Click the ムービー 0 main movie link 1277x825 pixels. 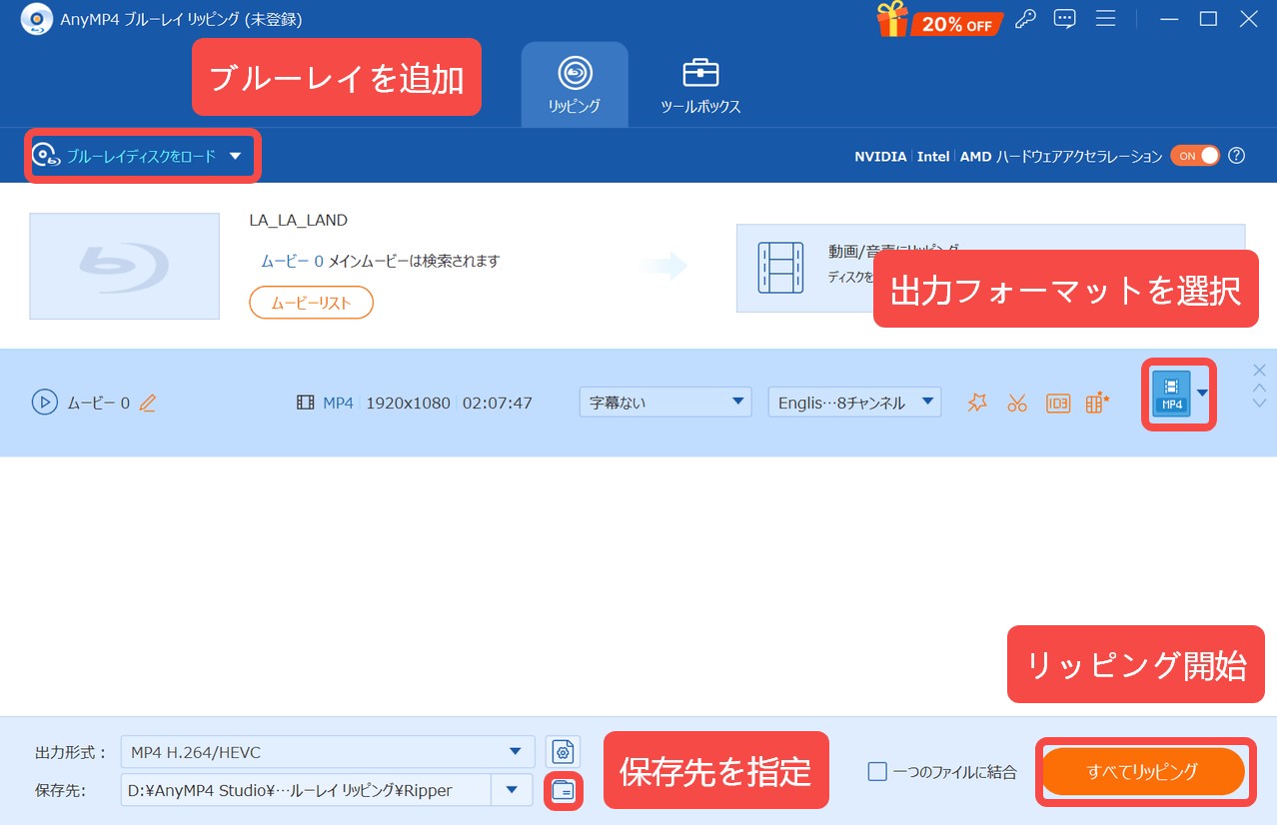(292, 261)
